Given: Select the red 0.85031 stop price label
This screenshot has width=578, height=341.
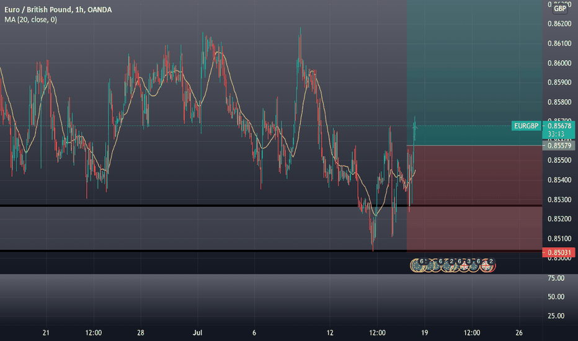Looking at the screenshot, I should coord(559,252).
